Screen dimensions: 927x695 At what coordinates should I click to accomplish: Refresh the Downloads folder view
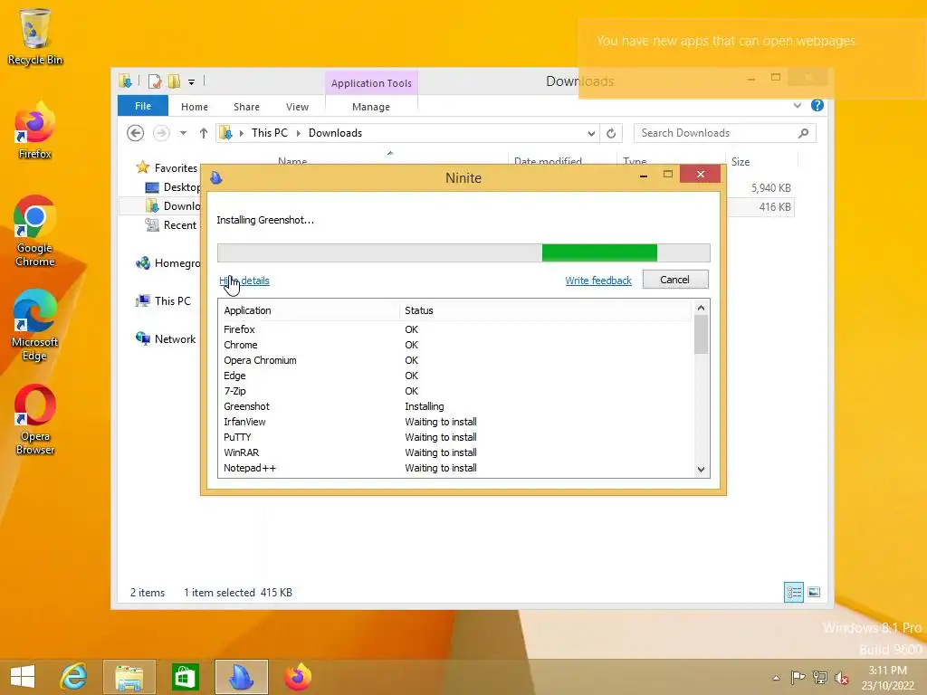611,133
